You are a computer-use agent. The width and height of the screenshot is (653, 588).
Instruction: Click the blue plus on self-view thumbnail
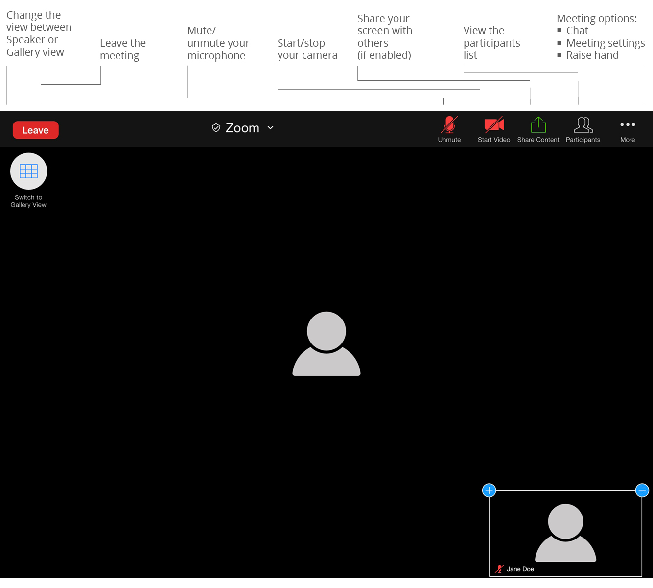[489, 490]
